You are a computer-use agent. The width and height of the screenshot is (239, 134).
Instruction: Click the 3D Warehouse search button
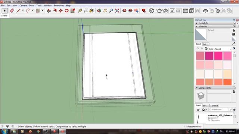[x=230, y=110]
